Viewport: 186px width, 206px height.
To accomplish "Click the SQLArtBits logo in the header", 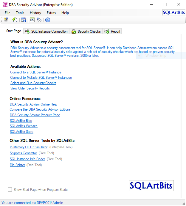I will (174, 12).
